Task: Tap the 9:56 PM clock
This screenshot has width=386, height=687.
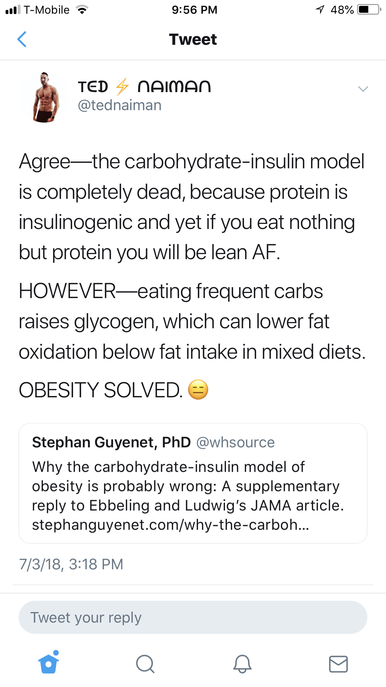Action: (195, 10)
